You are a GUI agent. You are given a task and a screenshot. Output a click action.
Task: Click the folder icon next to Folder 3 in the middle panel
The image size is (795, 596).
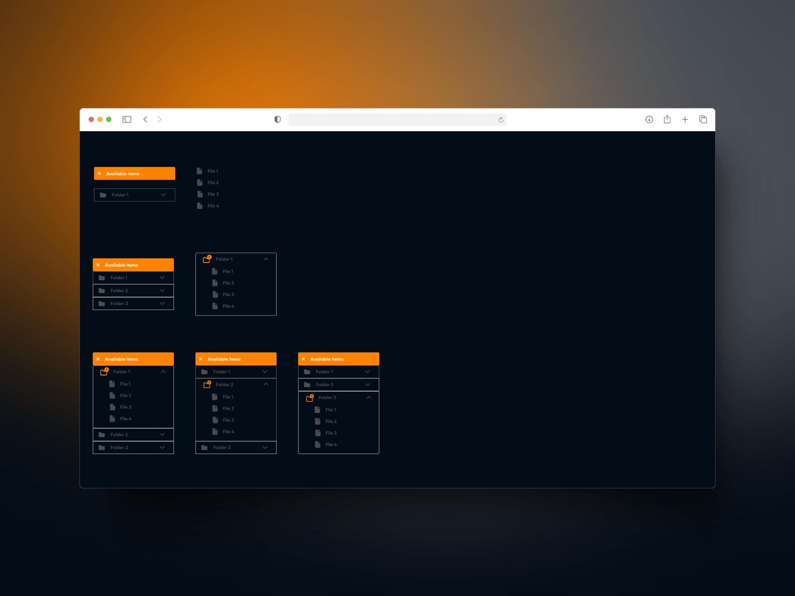pyautogui.click(x=204, y=447)
